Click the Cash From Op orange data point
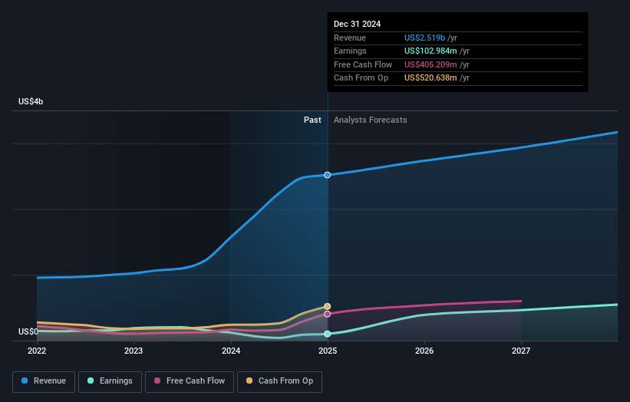Screen dimensions: 630x402 point(328,306)
